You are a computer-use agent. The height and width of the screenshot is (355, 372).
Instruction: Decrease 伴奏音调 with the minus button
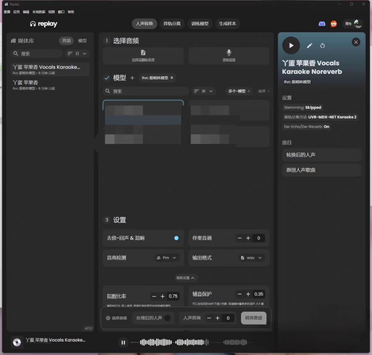click(240, 238)
